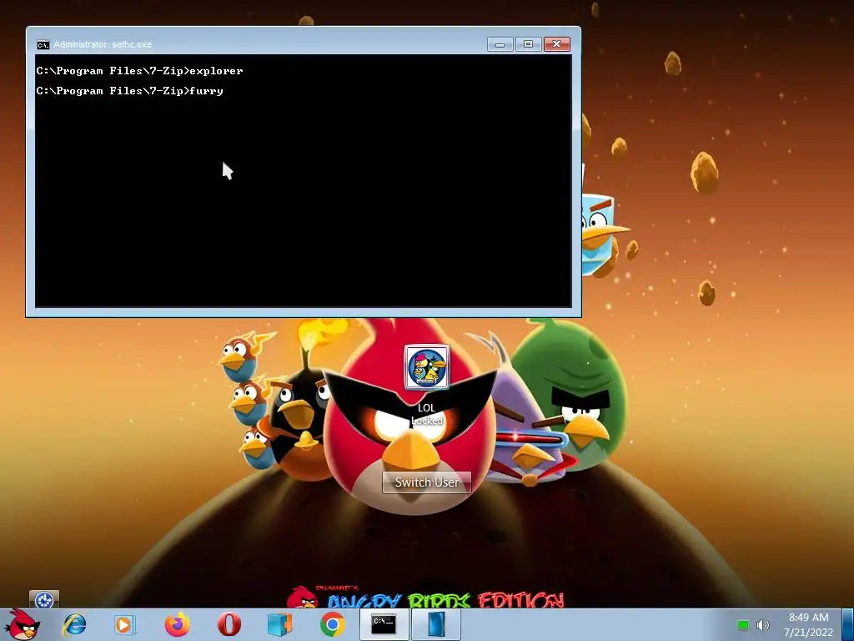Click the date 7/21/2022 in tray

pyautogui.click(x=808, y=633)
